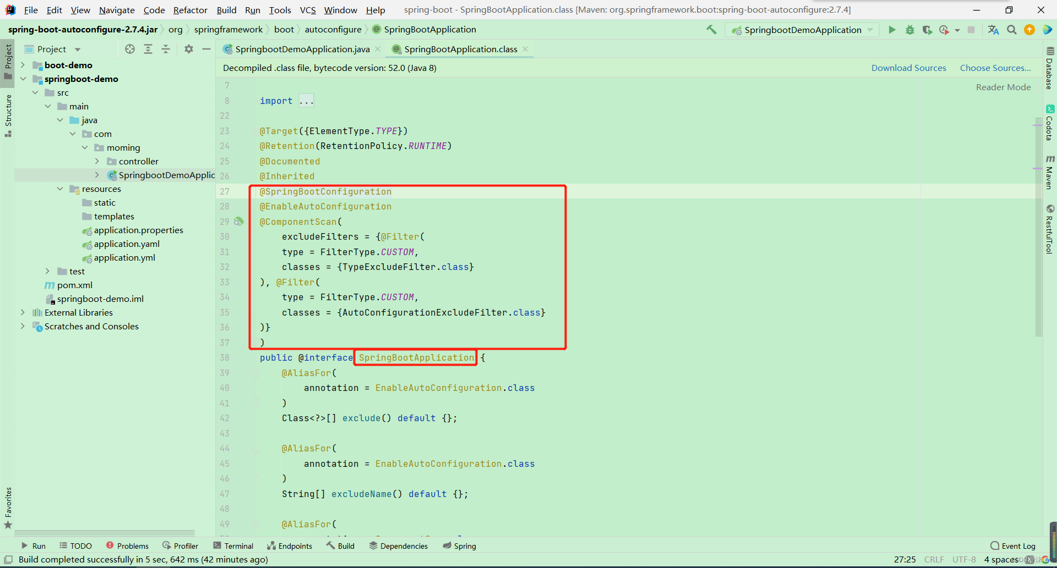Open SpringbootDemoApplication run configuration dropdown
Screen dimensions: 1057x568
(802, 30)
